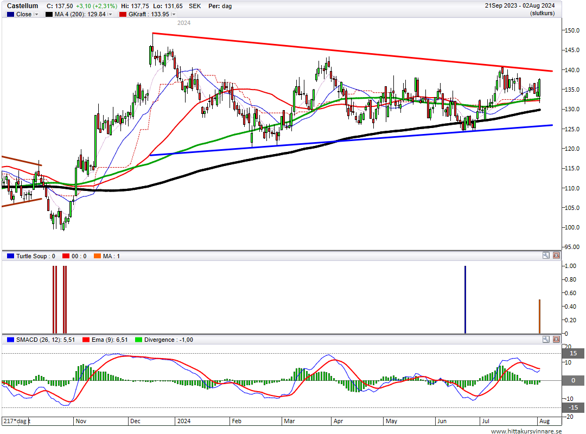Click the SEK currency label

pos(195,7)
